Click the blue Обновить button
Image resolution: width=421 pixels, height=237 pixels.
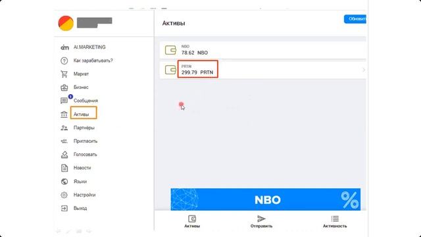click(355, 19)
